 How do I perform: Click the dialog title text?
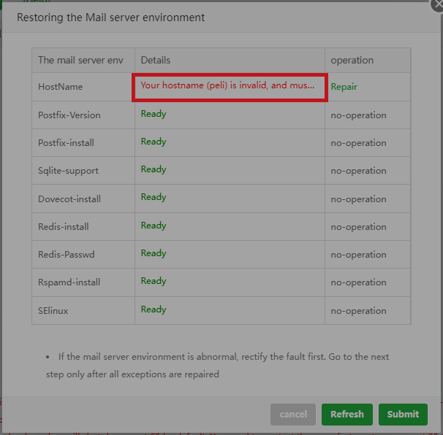tap(111, 17)
